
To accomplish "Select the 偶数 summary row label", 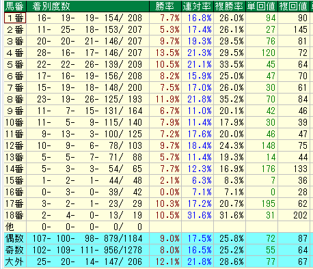I will [x=15, y=238].
